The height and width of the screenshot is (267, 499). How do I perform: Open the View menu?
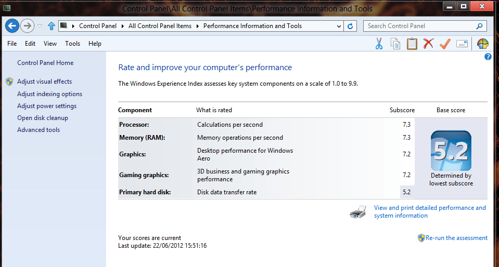50,44
